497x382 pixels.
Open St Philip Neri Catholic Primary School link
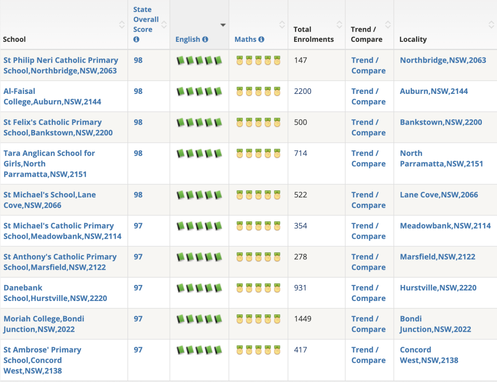[61, 65]
